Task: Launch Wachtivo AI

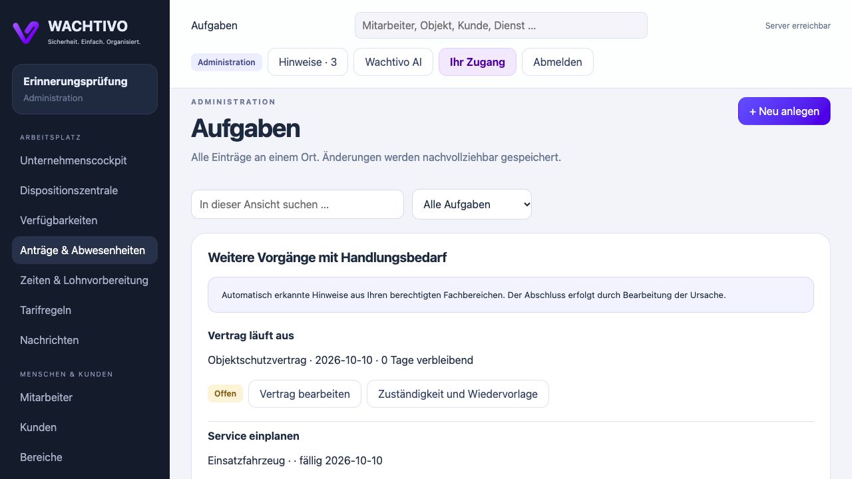Action: [x=393, y=62]
